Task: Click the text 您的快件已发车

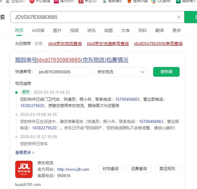Action: [x=34, y=144]
